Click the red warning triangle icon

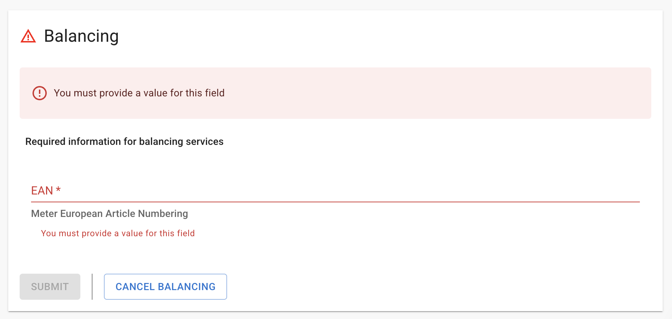point(28,36)
